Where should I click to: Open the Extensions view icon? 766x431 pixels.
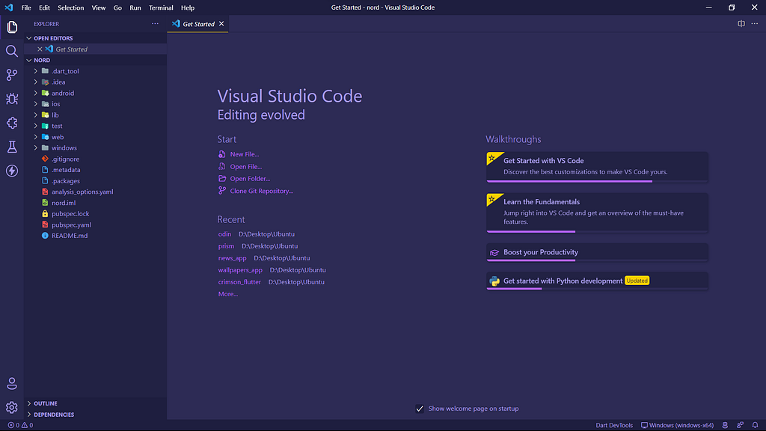point(12,123)
